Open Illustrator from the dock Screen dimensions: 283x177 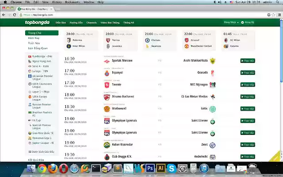click(161, 169)
